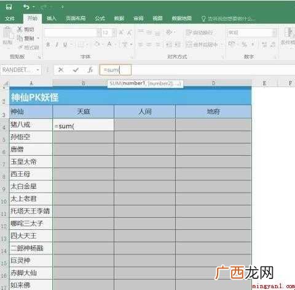The width and height of the screenshot is (295, 290).
Task: Select the column A header
Action: [x=31, y=83]
